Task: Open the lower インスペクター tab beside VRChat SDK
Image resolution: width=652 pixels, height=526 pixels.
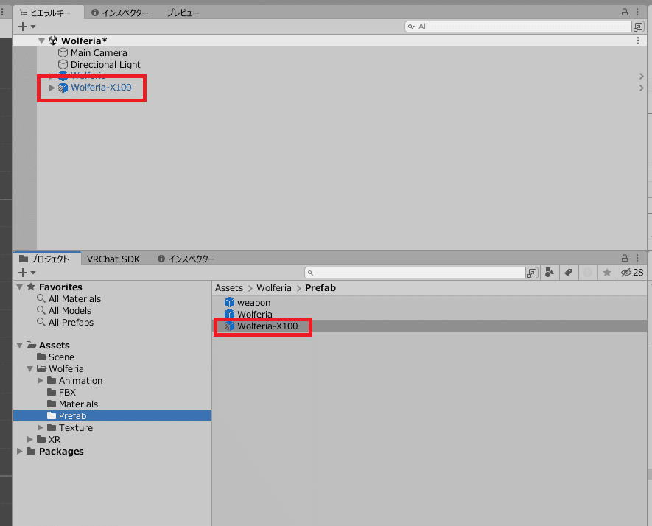Action: 186,259
